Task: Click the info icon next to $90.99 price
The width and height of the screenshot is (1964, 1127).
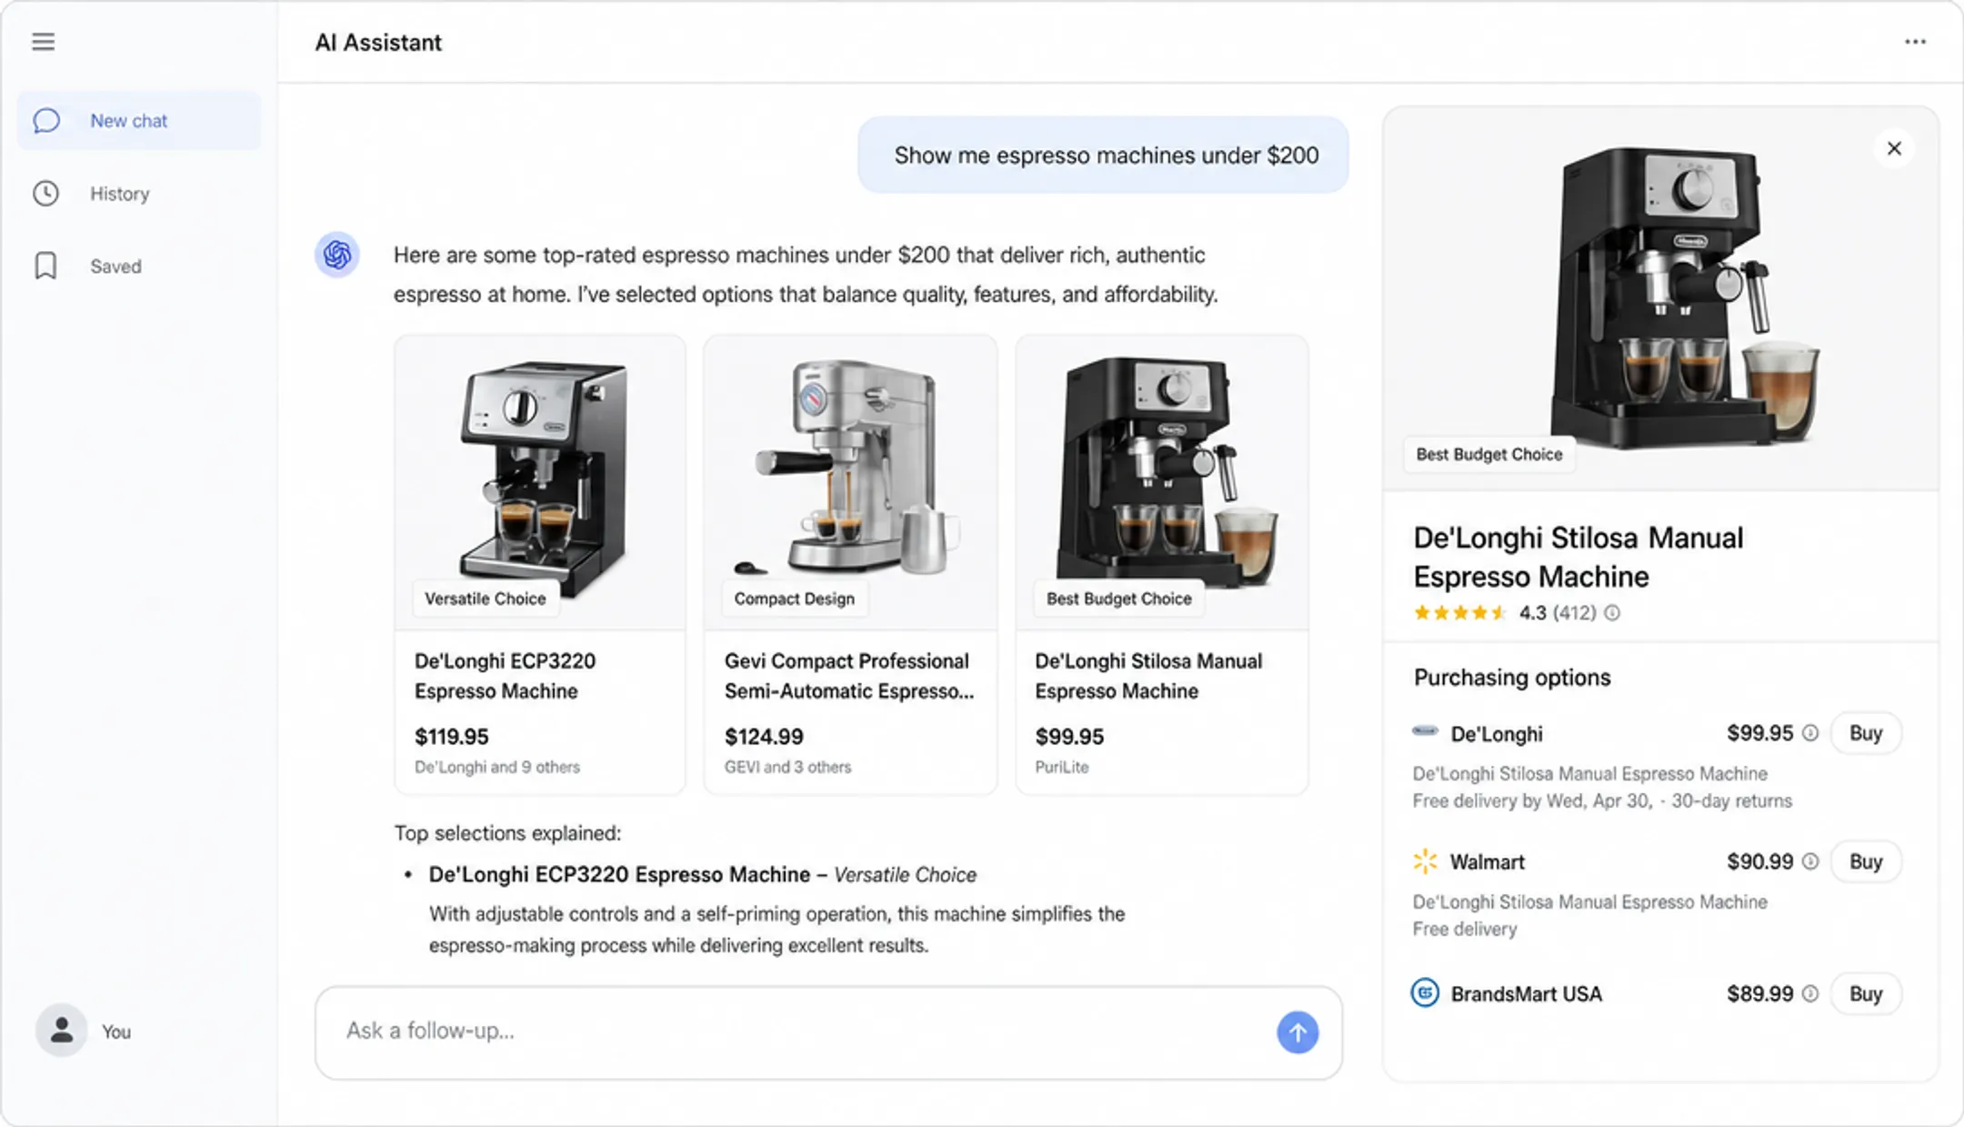Action: pyautogui.click(x=1810, y=861)
